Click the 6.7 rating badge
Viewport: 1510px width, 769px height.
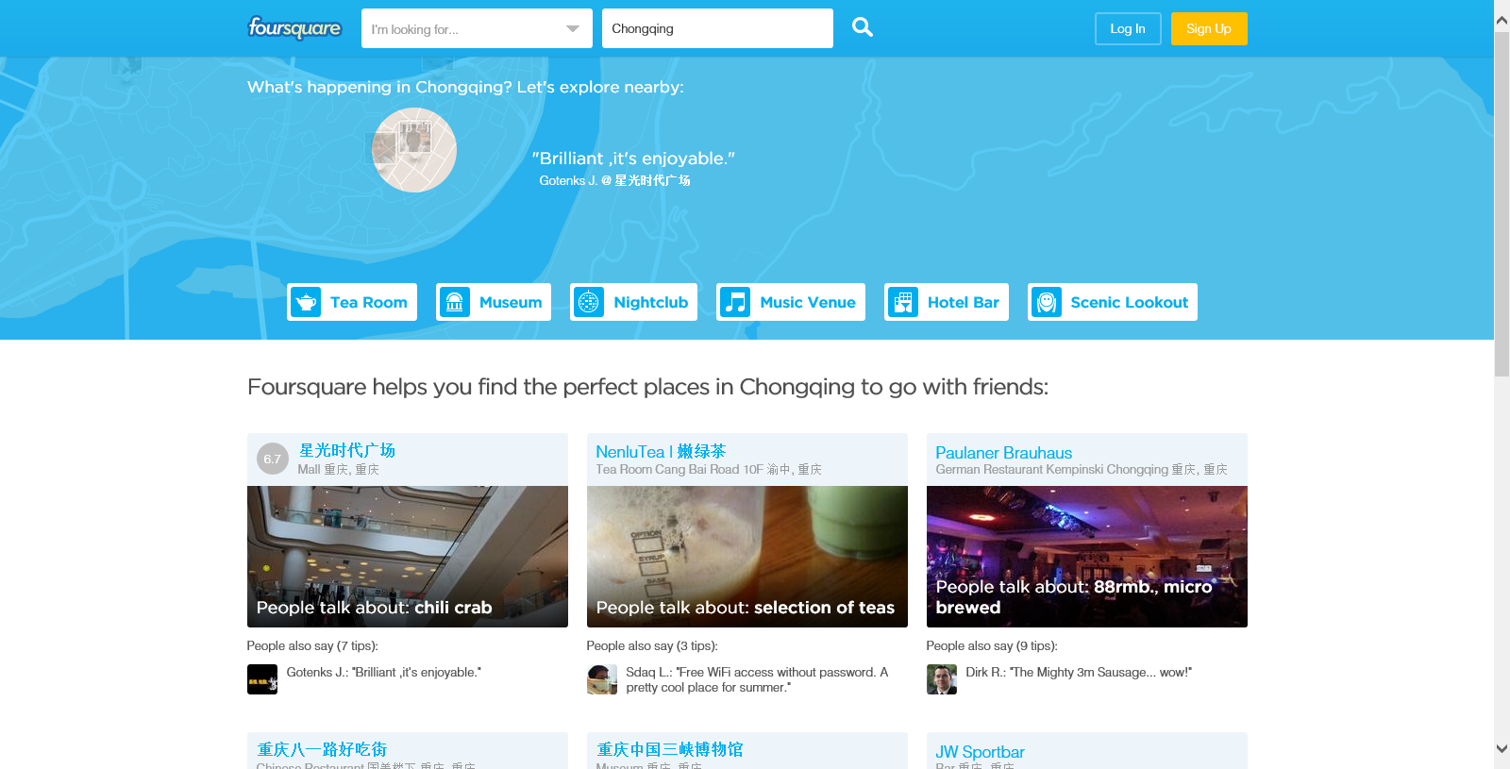(x=273, y=459)
